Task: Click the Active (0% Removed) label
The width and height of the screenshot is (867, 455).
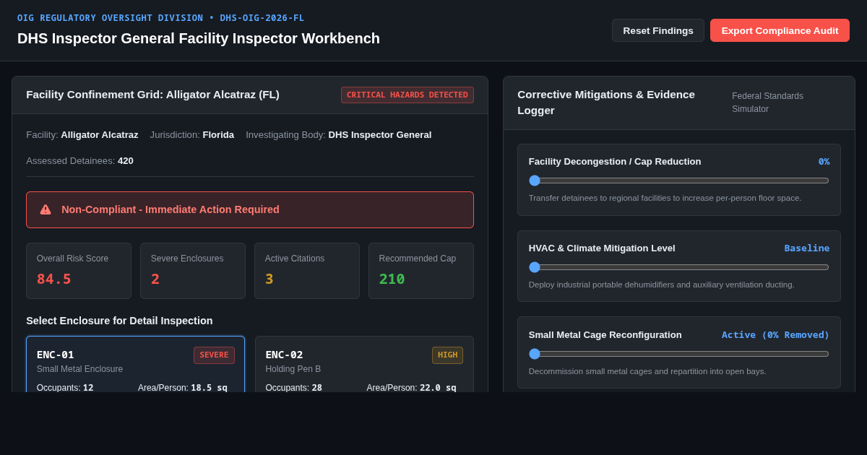Action: point(775,335)
